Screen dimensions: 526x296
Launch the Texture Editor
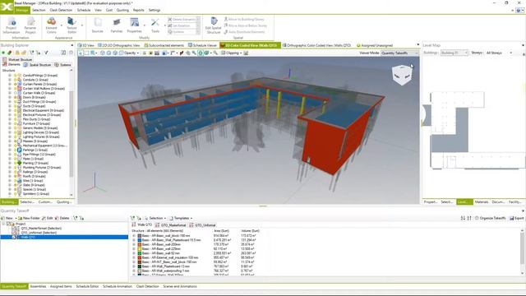tap(72, 25)
